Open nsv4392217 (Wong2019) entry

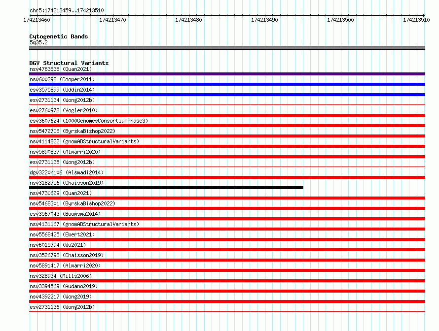point(61,297)
